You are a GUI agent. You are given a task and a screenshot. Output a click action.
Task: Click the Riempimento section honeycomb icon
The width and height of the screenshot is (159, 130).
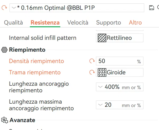pos(4,50)
